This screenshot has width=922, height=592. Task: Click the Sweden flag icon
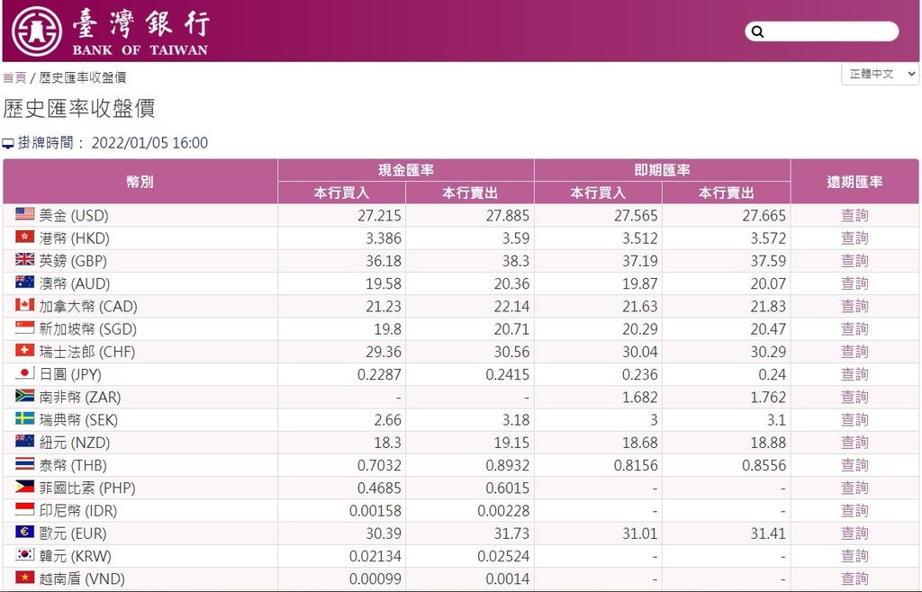[24, 418]
